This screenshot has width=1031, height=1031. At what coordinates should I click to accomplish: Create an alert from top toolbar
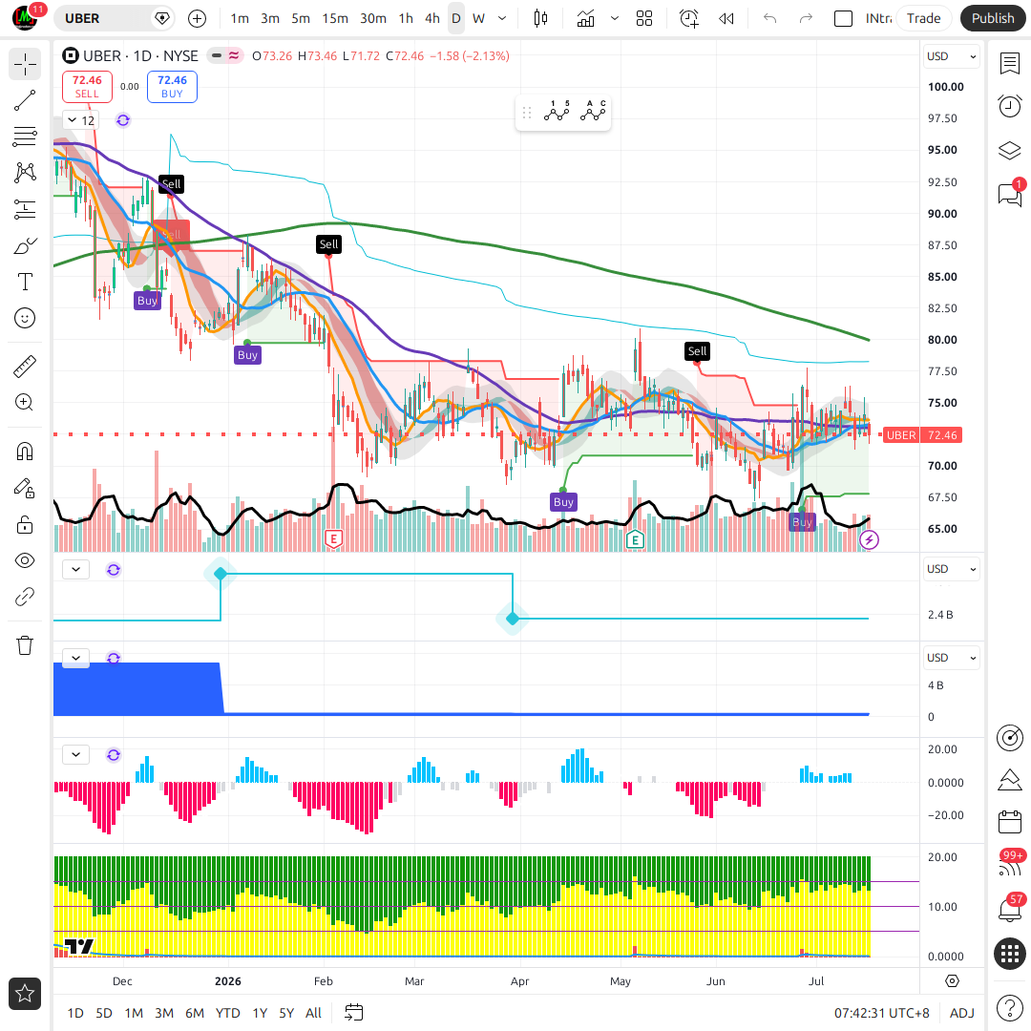click(x=688, y=18)
